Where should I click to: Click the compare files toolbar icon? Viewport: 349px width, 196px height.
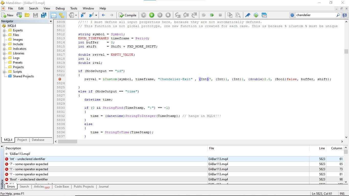click(230, 15)
